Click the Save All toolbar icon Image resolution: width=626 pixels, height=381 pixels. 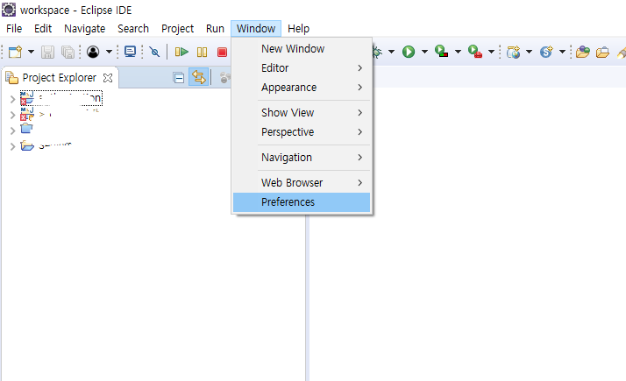coord(68,52)
